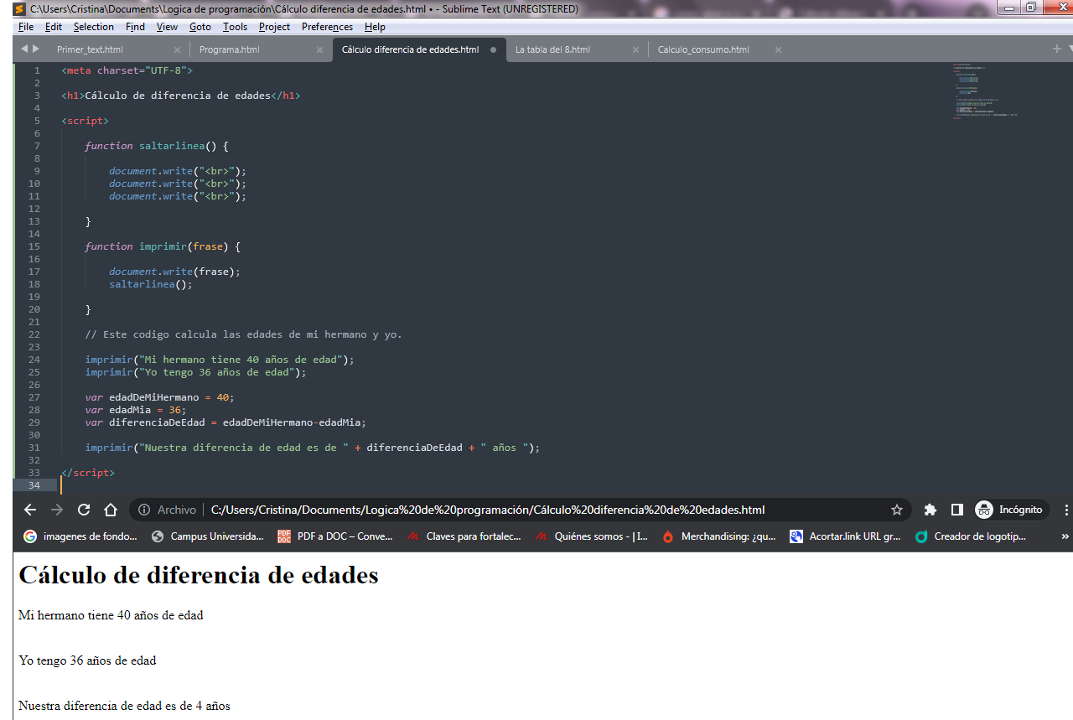
Task: Click the 'saltarlinea();' call on line 18
Action: (151, 284)
